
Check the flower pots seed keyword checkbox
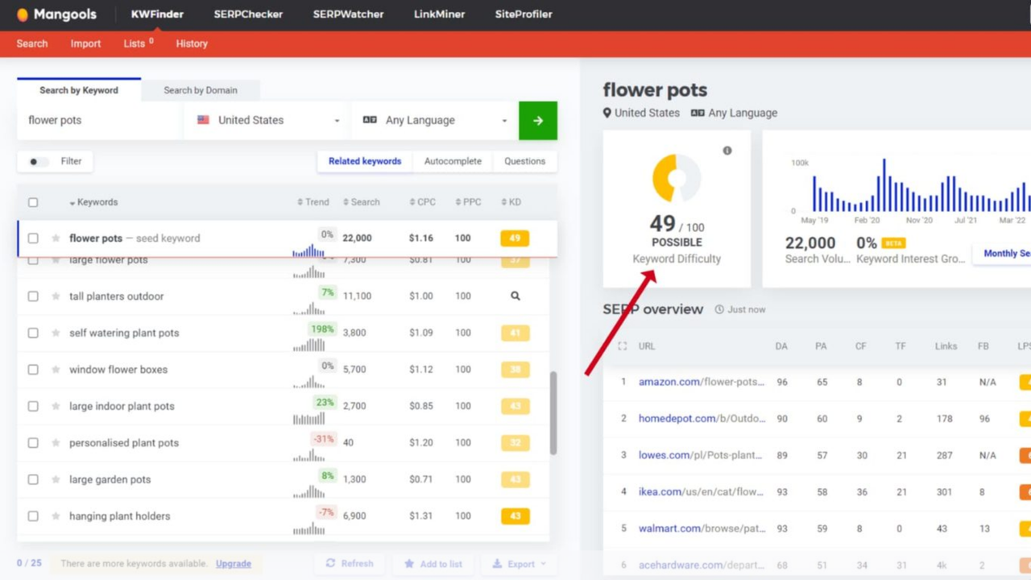(x=33, y=238)
